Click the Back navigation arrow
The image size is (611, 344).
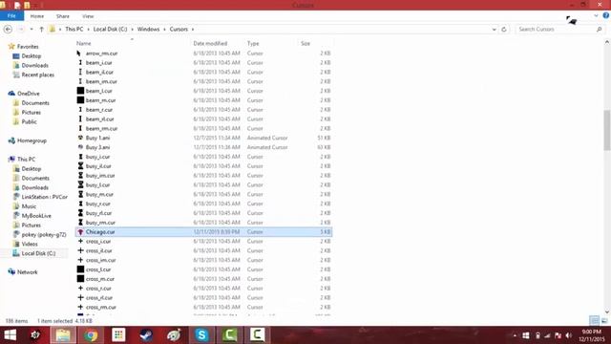8,30
